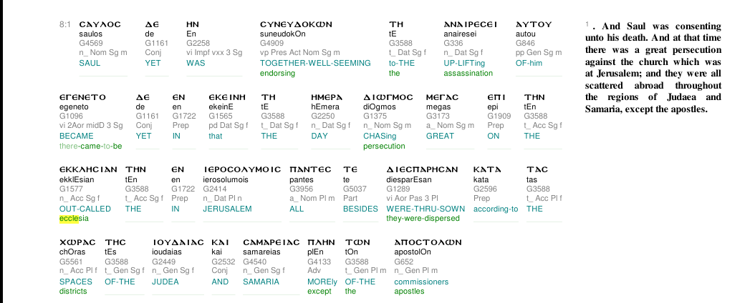Click verse reference 8:1
The image size is (755, 303).
65,24
